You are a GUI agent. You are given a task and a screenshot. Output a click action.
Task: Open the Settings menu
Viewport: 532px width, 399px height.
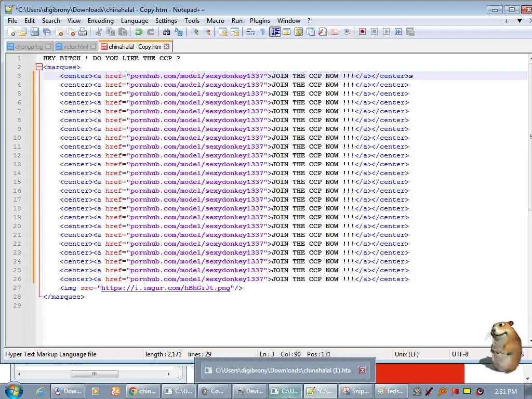166,21
